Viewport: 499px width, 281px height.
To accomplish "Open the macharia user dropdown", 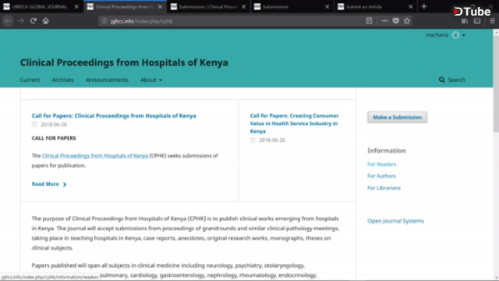I will [x=445, y=35].
